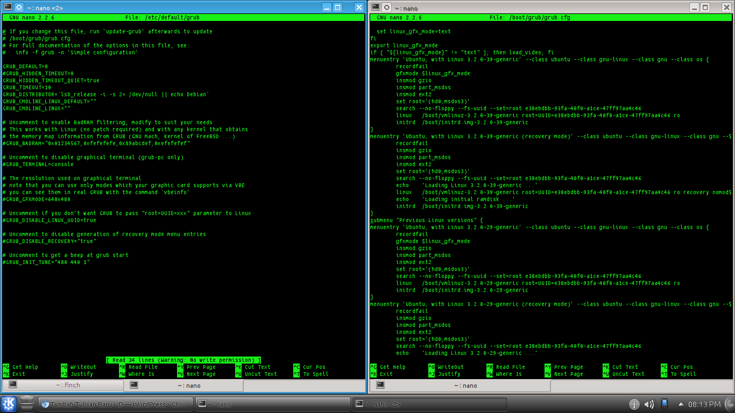The height and width of the screenshot is (413, 735).
Task: Open window menu icon of nano <2> window
Action: 7,7
